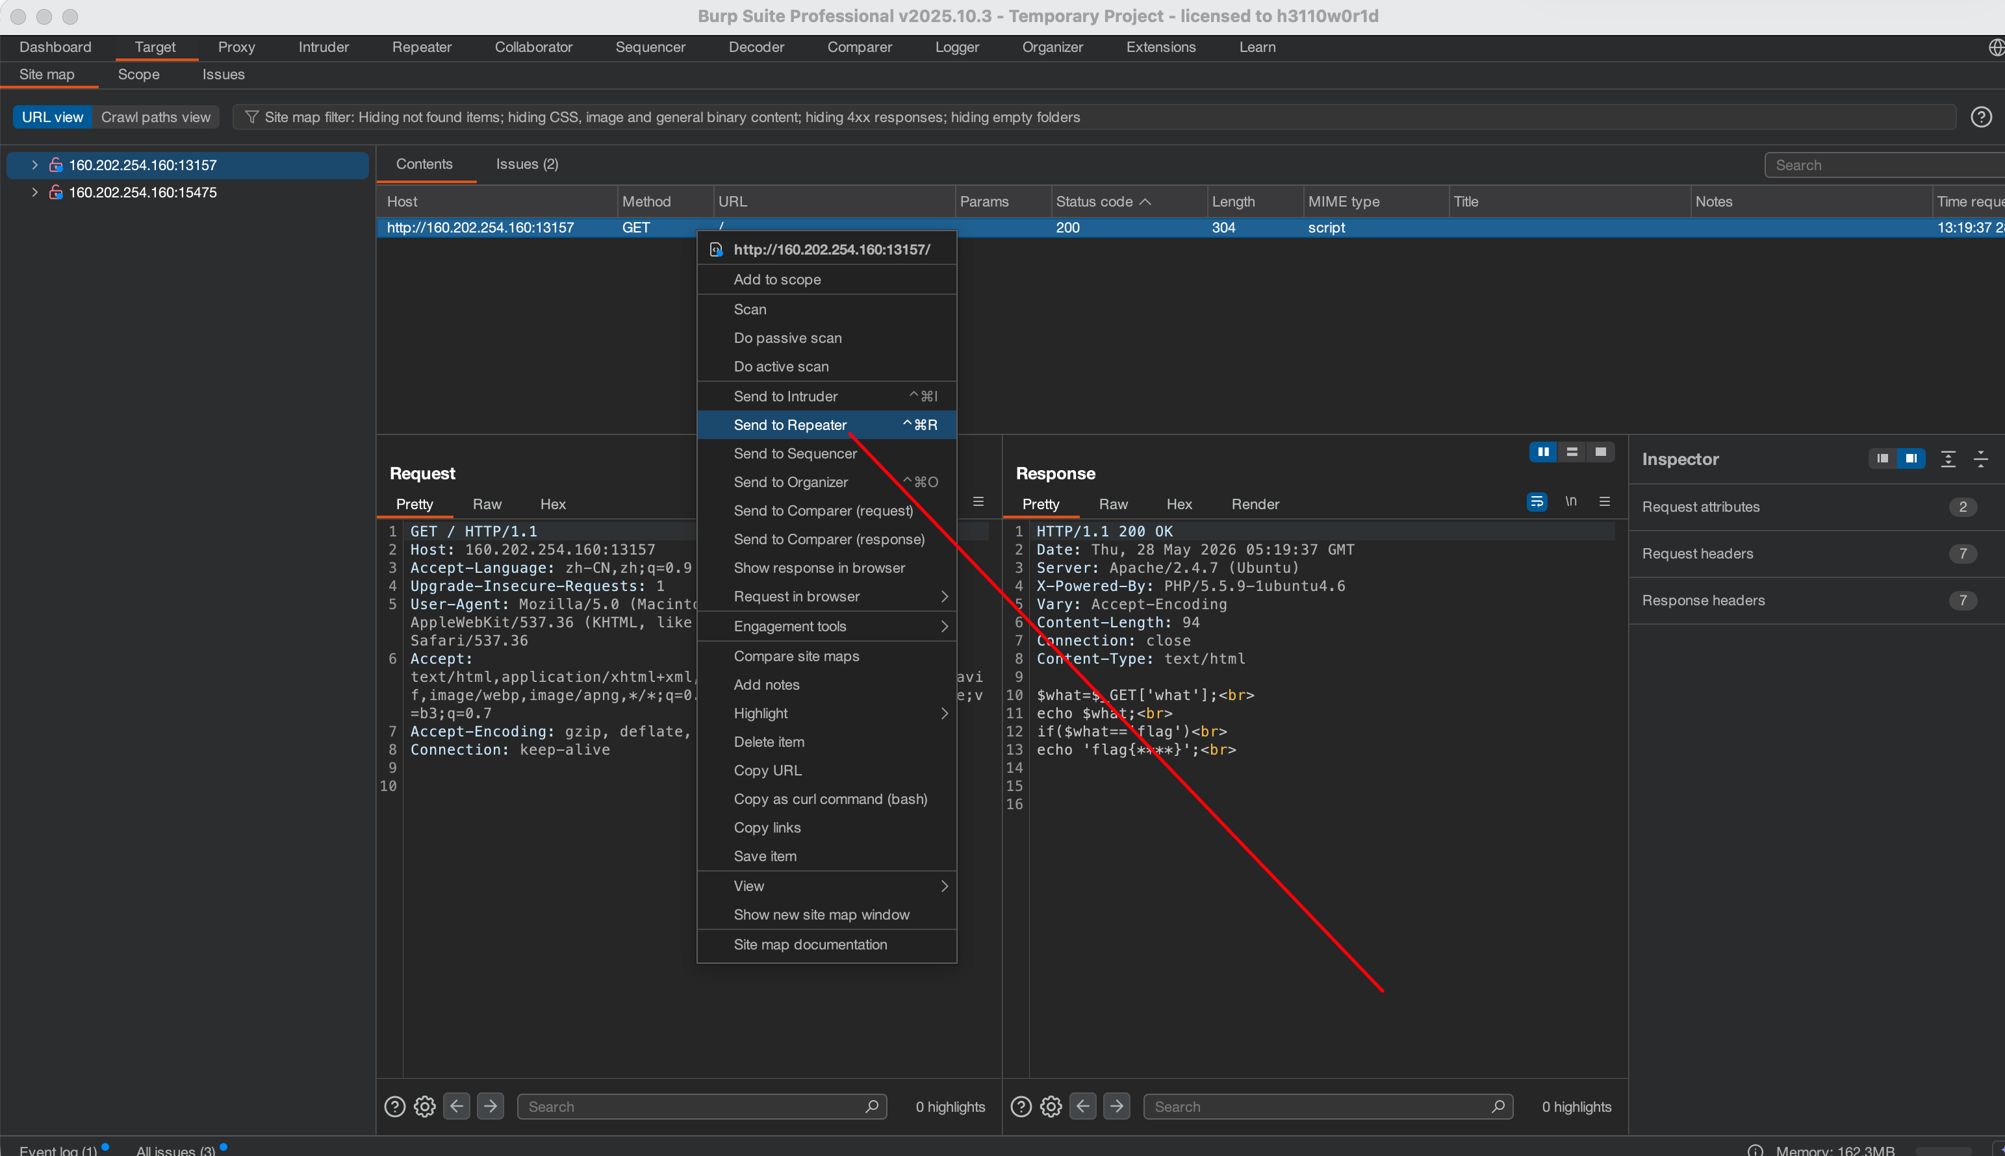Open the Issues (2) tab
This screenshot has width=2005, height=1156.
pyautogui.click(x=528, y=164)
